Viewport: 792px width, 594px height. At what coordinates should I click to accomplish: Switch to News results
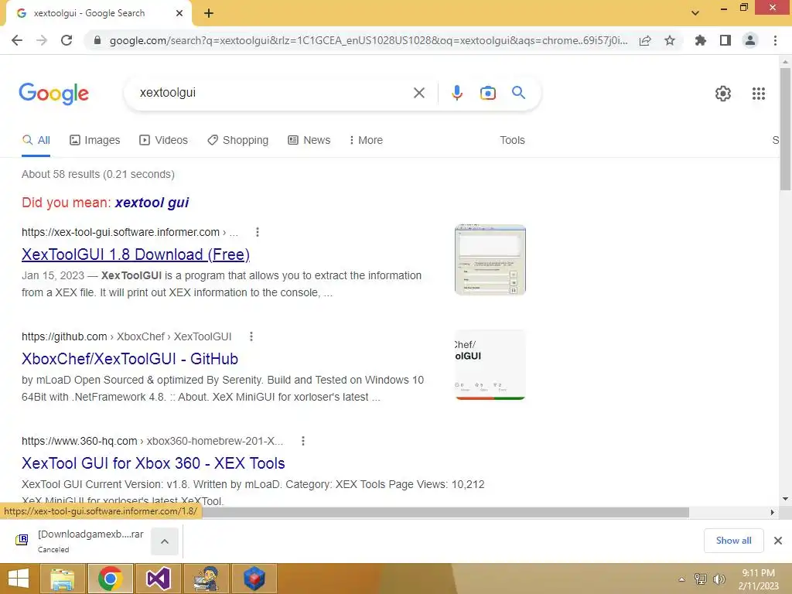click(x=309, y=140)
